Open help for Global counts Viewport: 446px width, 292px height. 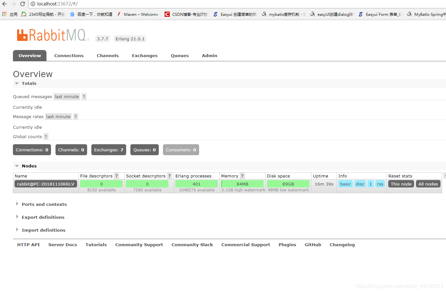[46, 136]
